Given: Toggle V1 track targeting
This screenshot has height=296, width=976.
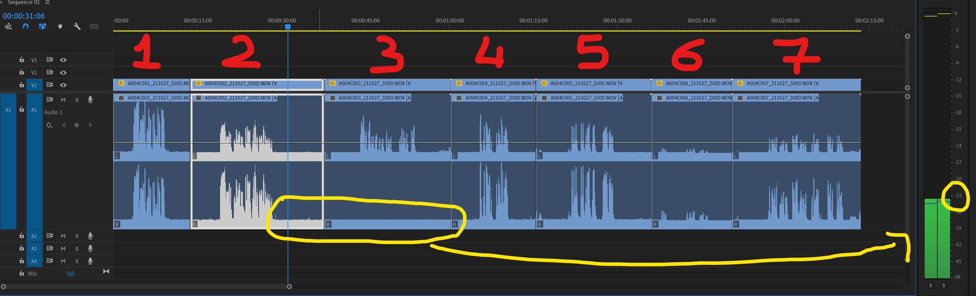Looking at the screenshot, I should 34,85.
